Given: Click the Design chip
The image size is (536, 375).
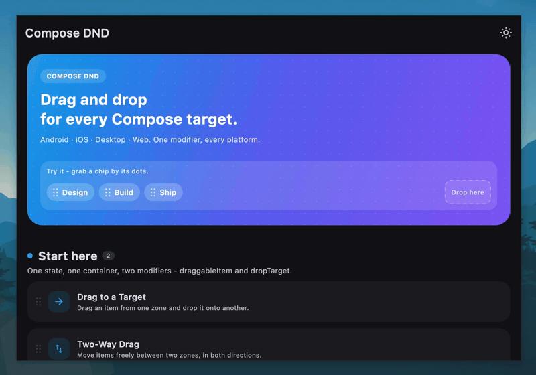Looking at the screenshot, I should (70, 192).
